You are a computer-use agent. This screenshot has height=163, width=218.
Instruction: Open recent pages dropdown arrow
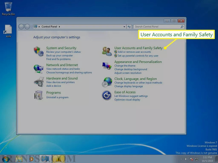[31, 26]
